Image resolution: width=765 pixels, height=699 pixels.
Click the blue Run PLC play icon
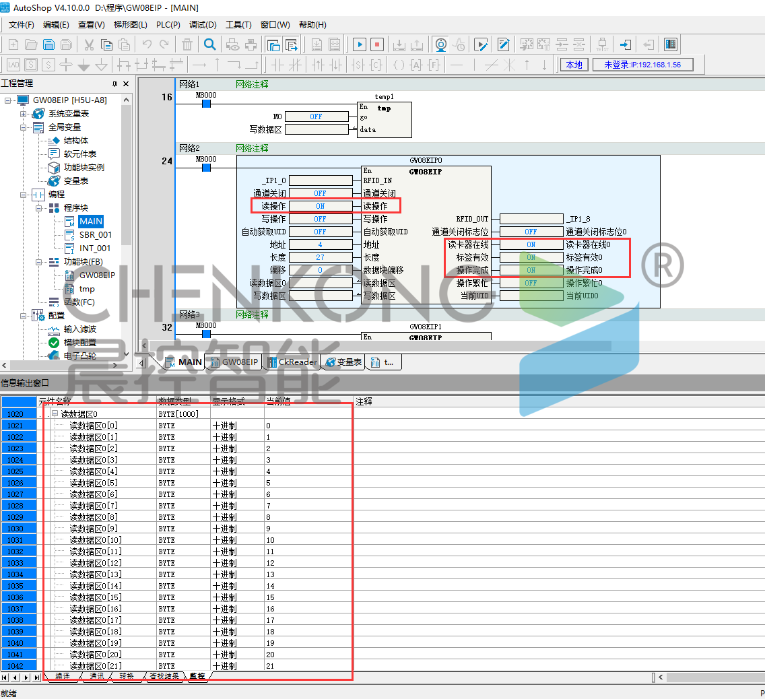(x=360, y=45)
